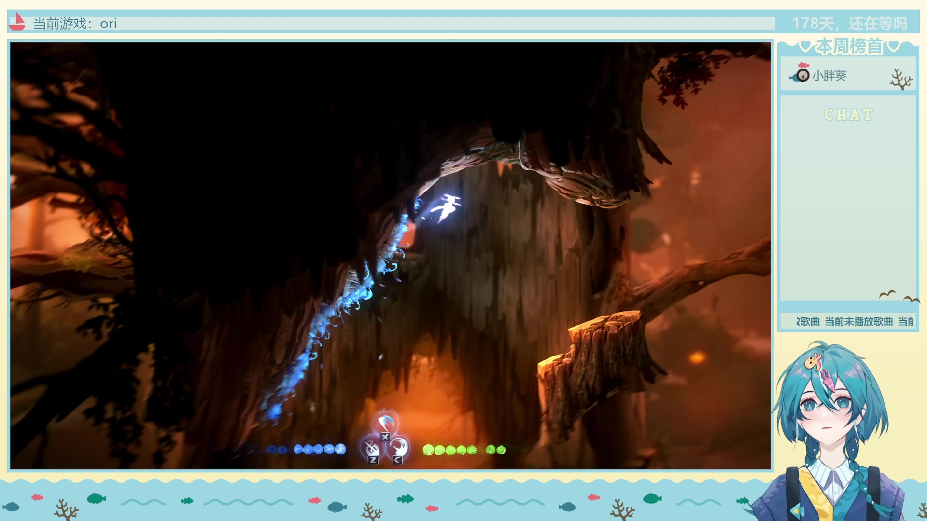The width and height of the screenshot is (927, 521).
Task: Click the '本周榜首' header
Action: pyautogui.click(x=849, y=46)
